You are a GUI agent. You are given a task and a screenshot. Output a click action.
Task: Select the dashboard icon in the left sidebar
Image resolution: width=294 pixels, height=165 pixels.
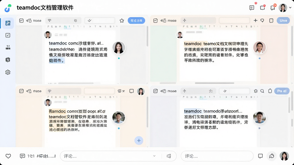8,23
